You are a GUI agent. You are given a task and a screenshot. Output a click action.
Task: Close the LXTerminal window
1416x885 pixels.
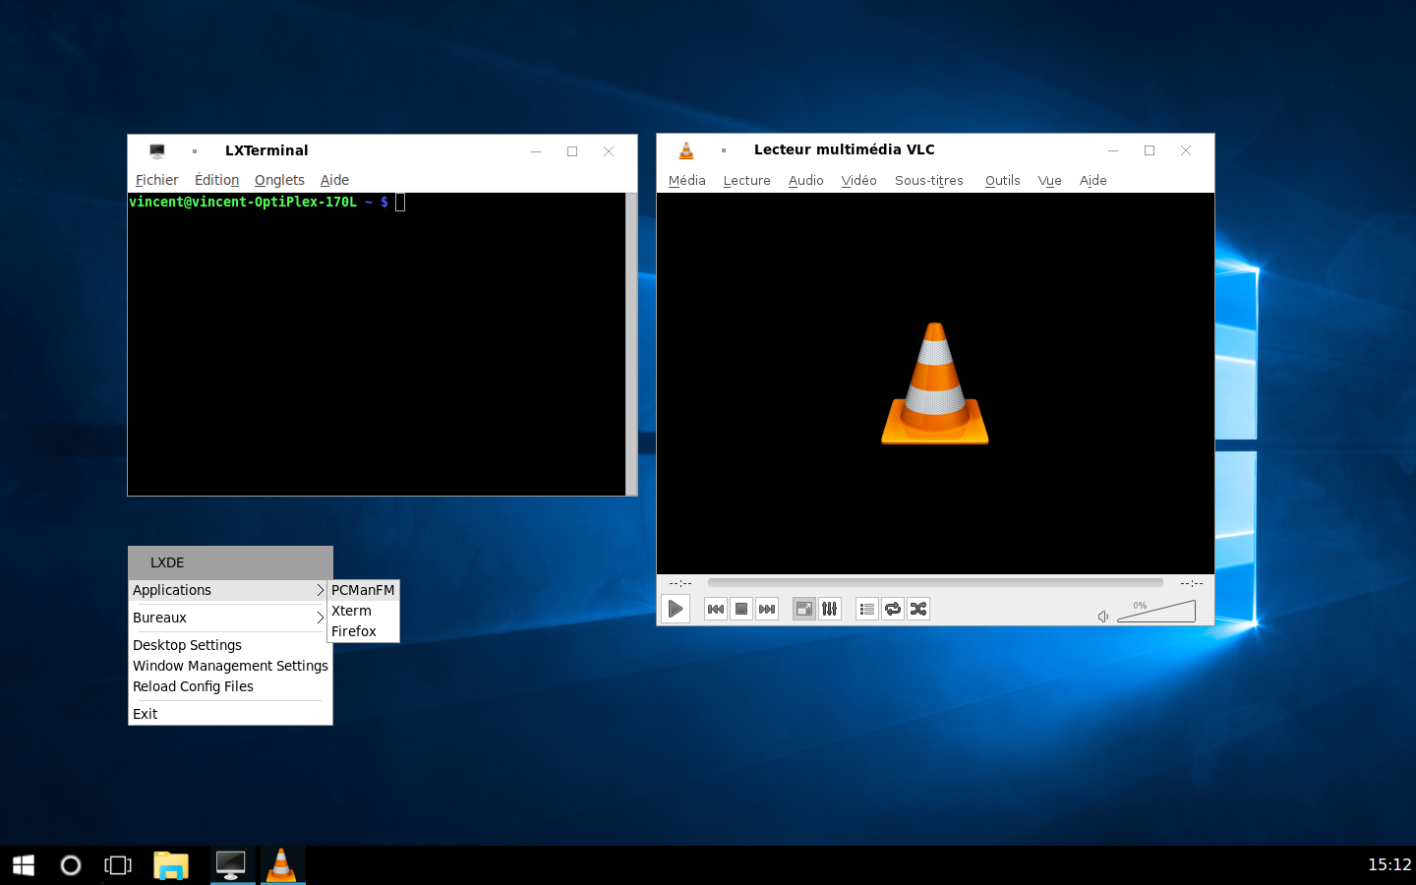pyautogui.click(x=609, y=151)
